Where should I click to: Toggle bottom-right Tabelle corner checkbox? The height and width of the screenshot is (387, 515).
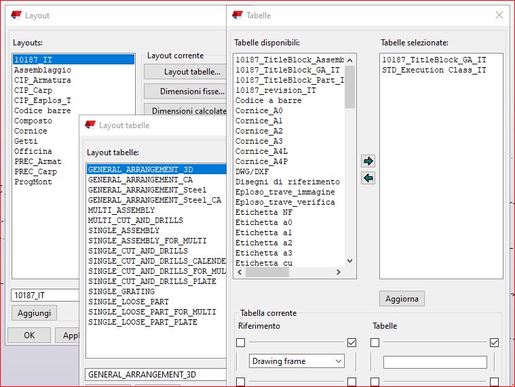494,382
